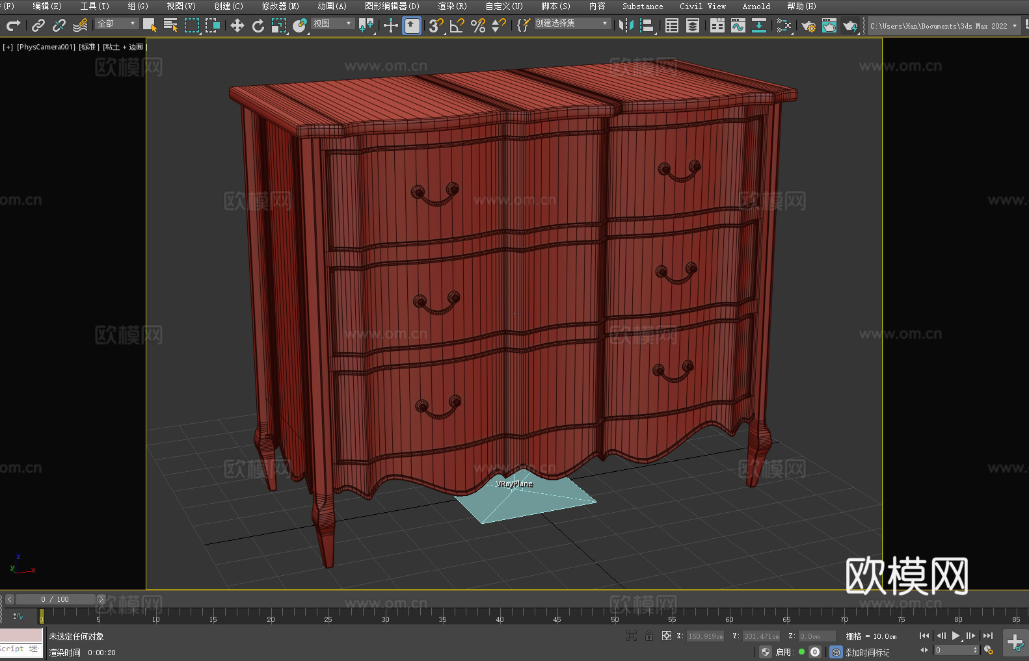The height and width of the screenshot is (661, 1029).
Task: Click Use Pivot Point Center icon
Action: 366,25
